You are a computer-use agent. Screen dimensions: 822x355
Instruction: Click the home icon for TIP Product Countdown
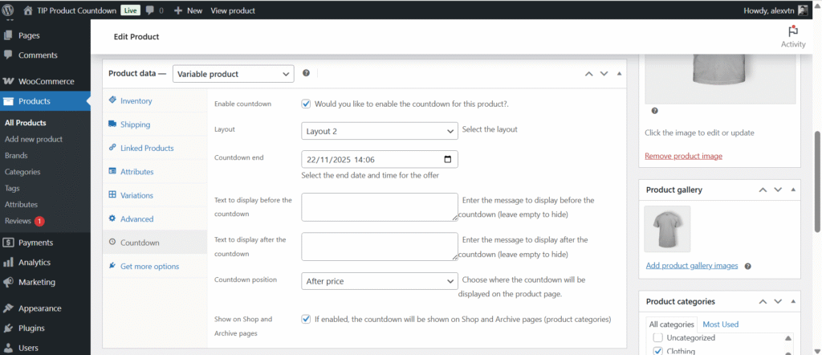pos(28,10)
